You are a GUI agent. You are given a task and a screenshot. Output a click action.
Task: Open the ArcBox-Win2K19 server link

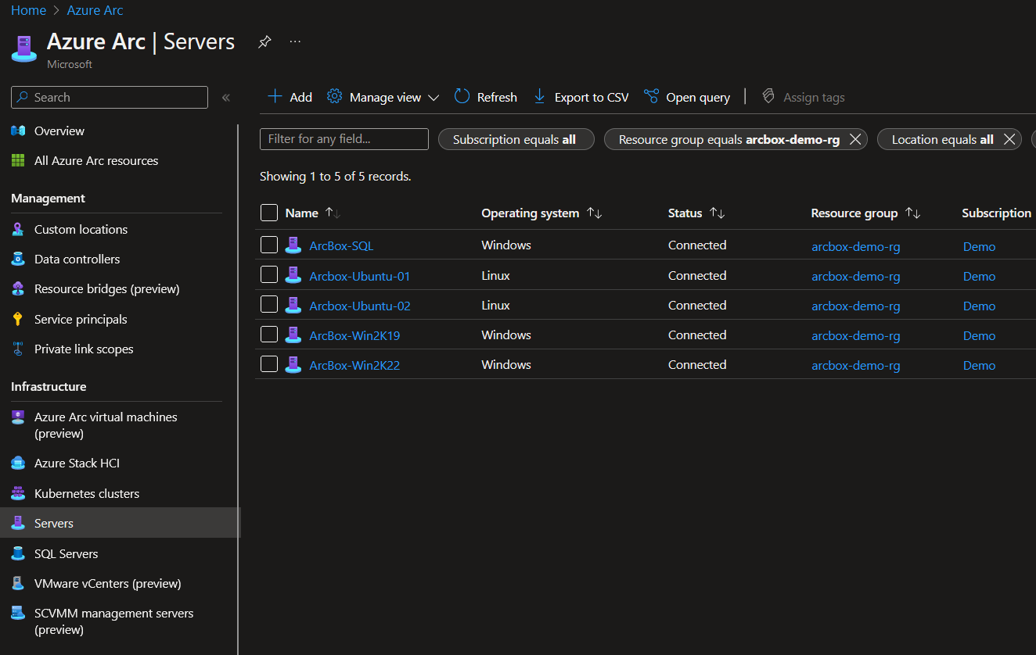354,335
